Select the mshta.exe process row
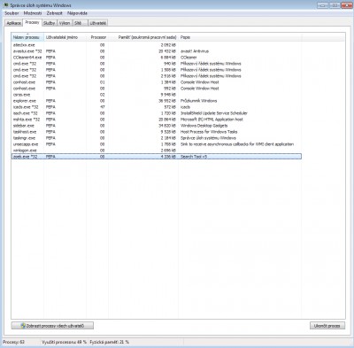Image resolution: width=354 pixels, height=348 pixels. tap(157, 120)
